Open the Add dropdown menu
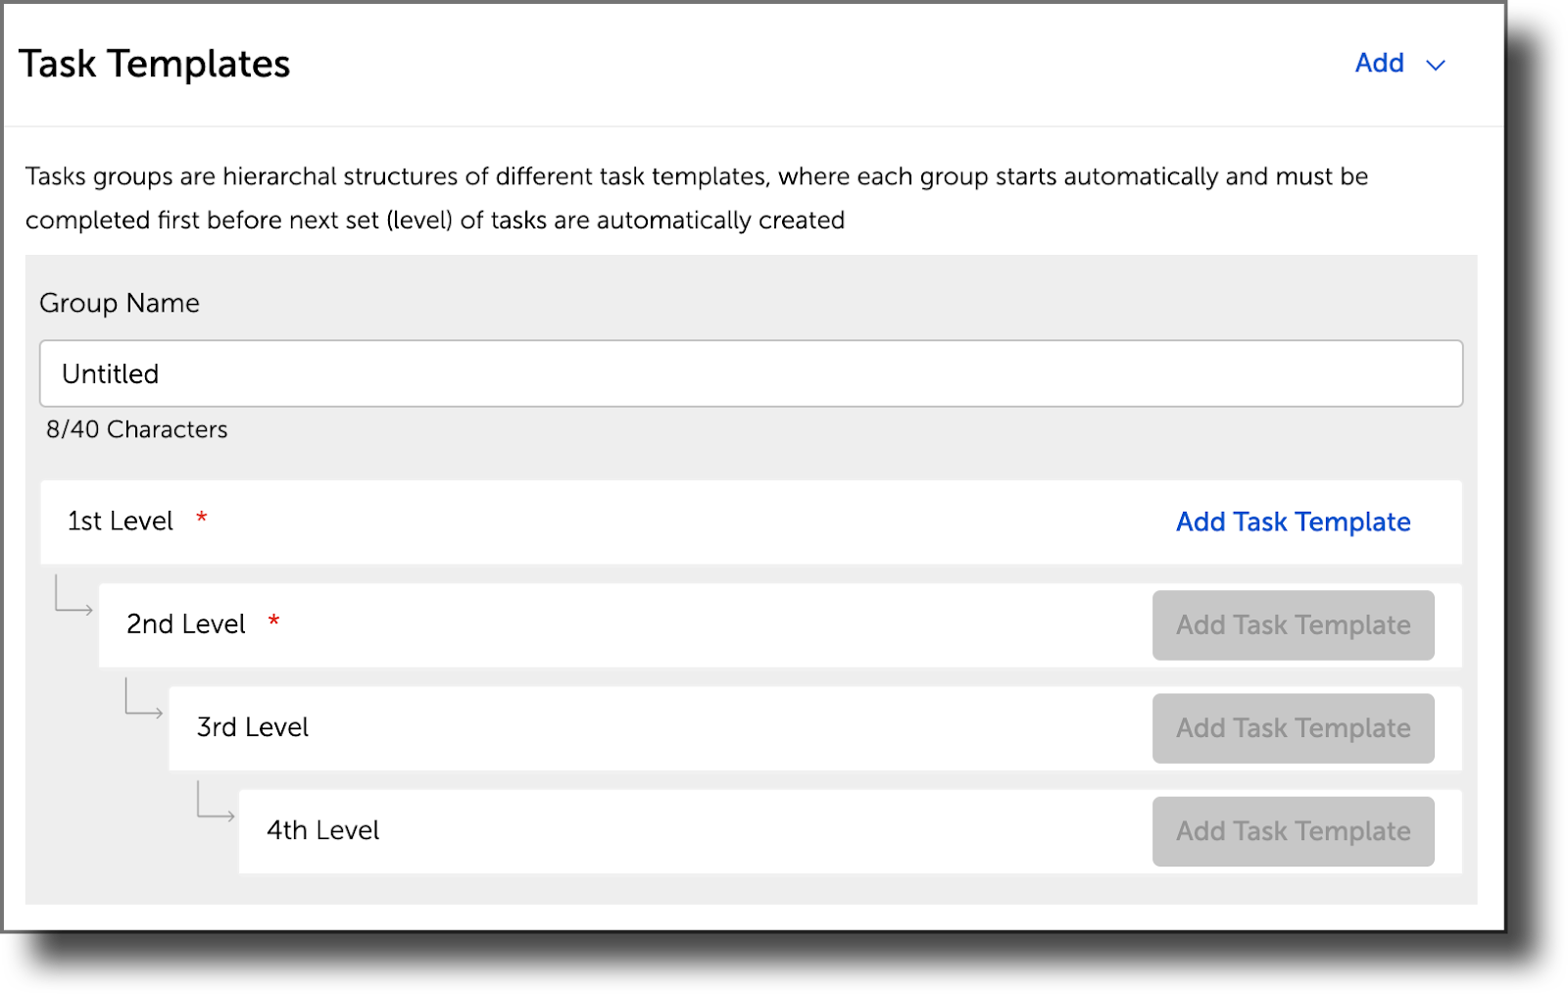This screenshot has width=1568, height=994. [x=1380, y=63]
